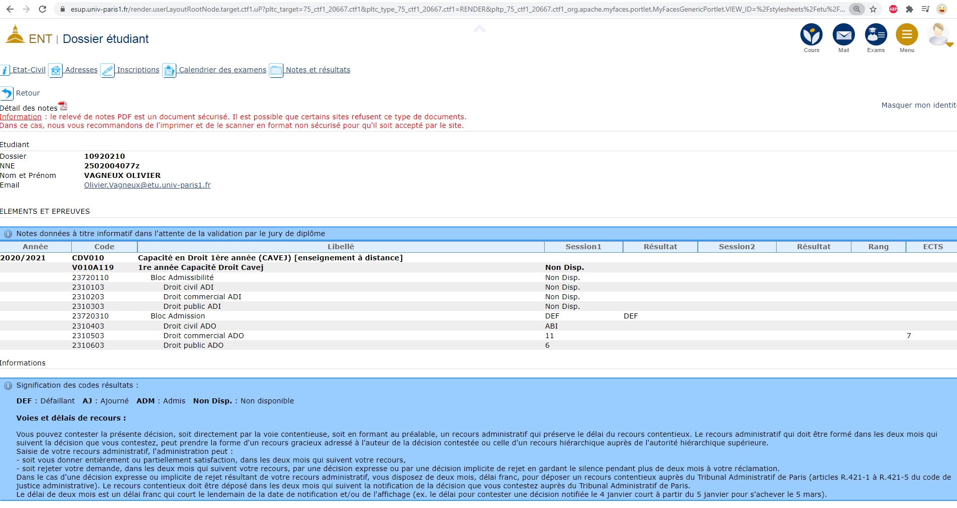Viewport: 957px width, 508px height.
Task: Expand the user profile avatar dropdown
Action: coord(939,35)
